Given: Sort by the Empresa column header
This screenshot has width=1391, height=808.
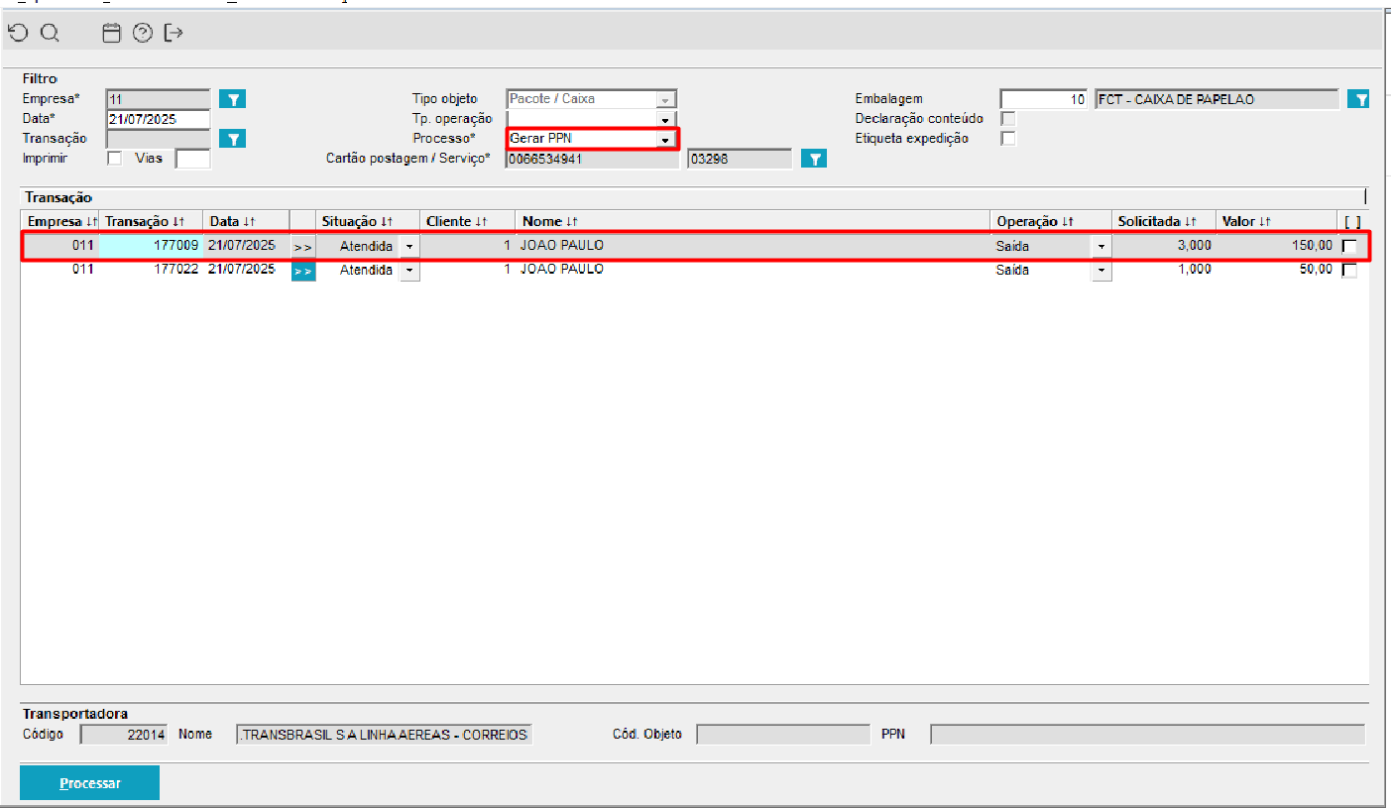Looking at the screenshot, I should click(x=61, y=221).
